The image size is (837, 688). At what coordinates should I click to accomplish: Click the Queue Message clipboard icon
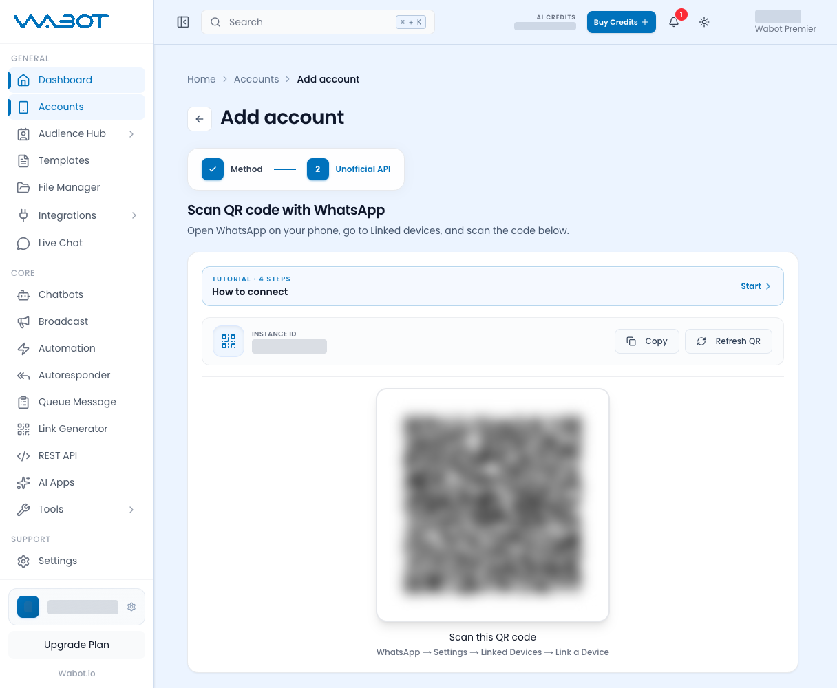coord(23,402)
